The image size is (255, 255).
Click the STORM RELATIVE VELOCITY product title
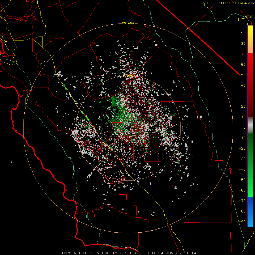point(88,253)
